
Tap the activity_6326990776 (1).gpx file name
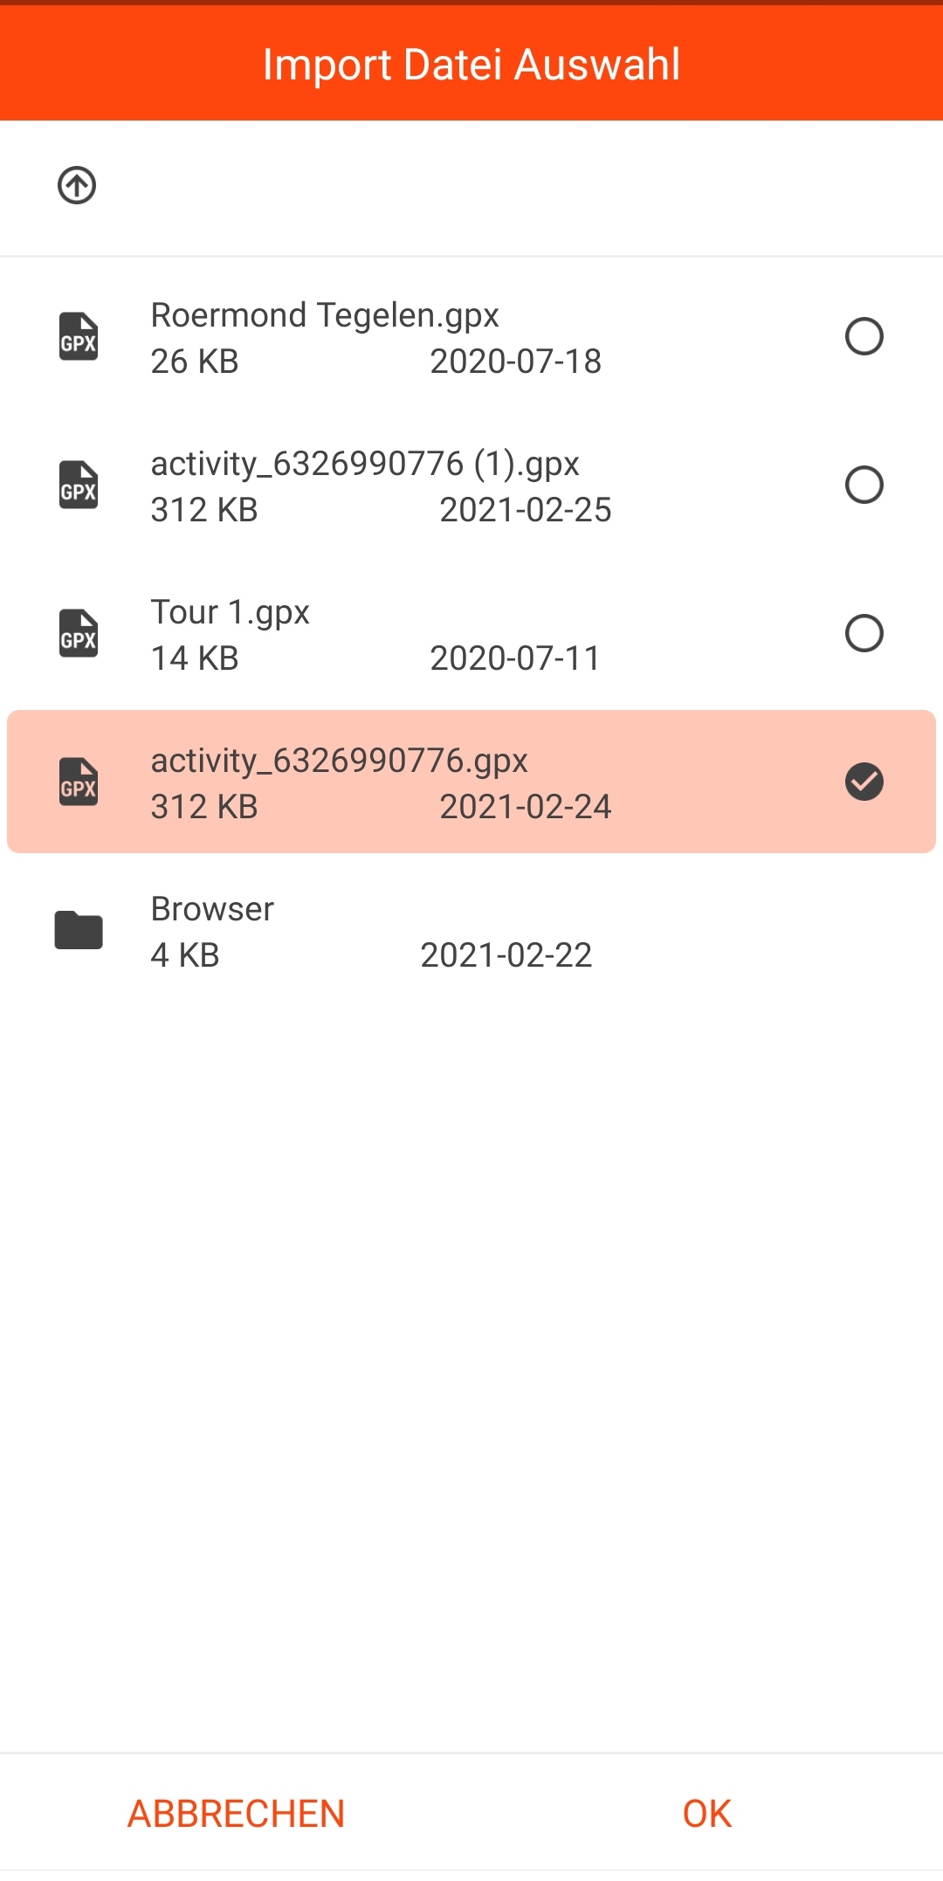point(365,464)
